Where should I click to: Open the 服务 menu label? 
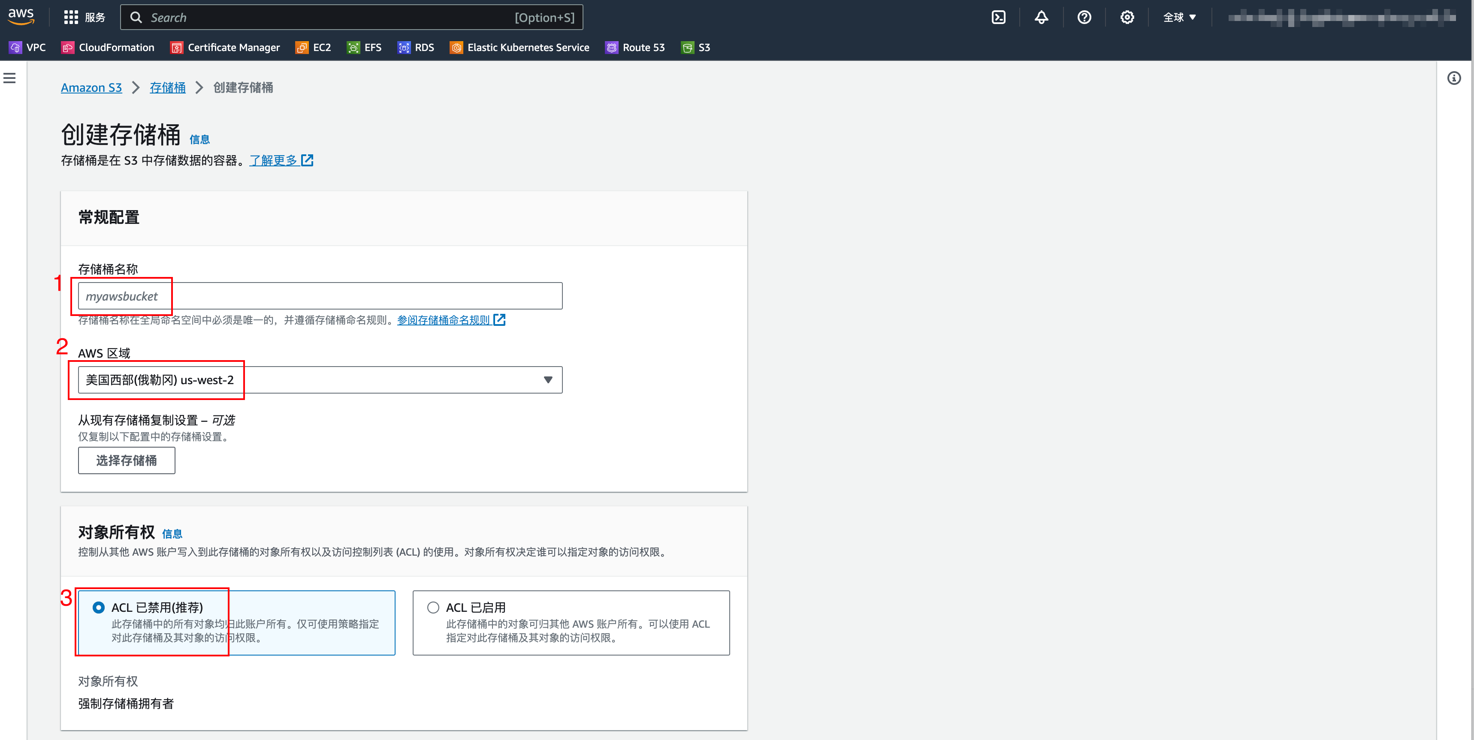click(x=95, y=17)
